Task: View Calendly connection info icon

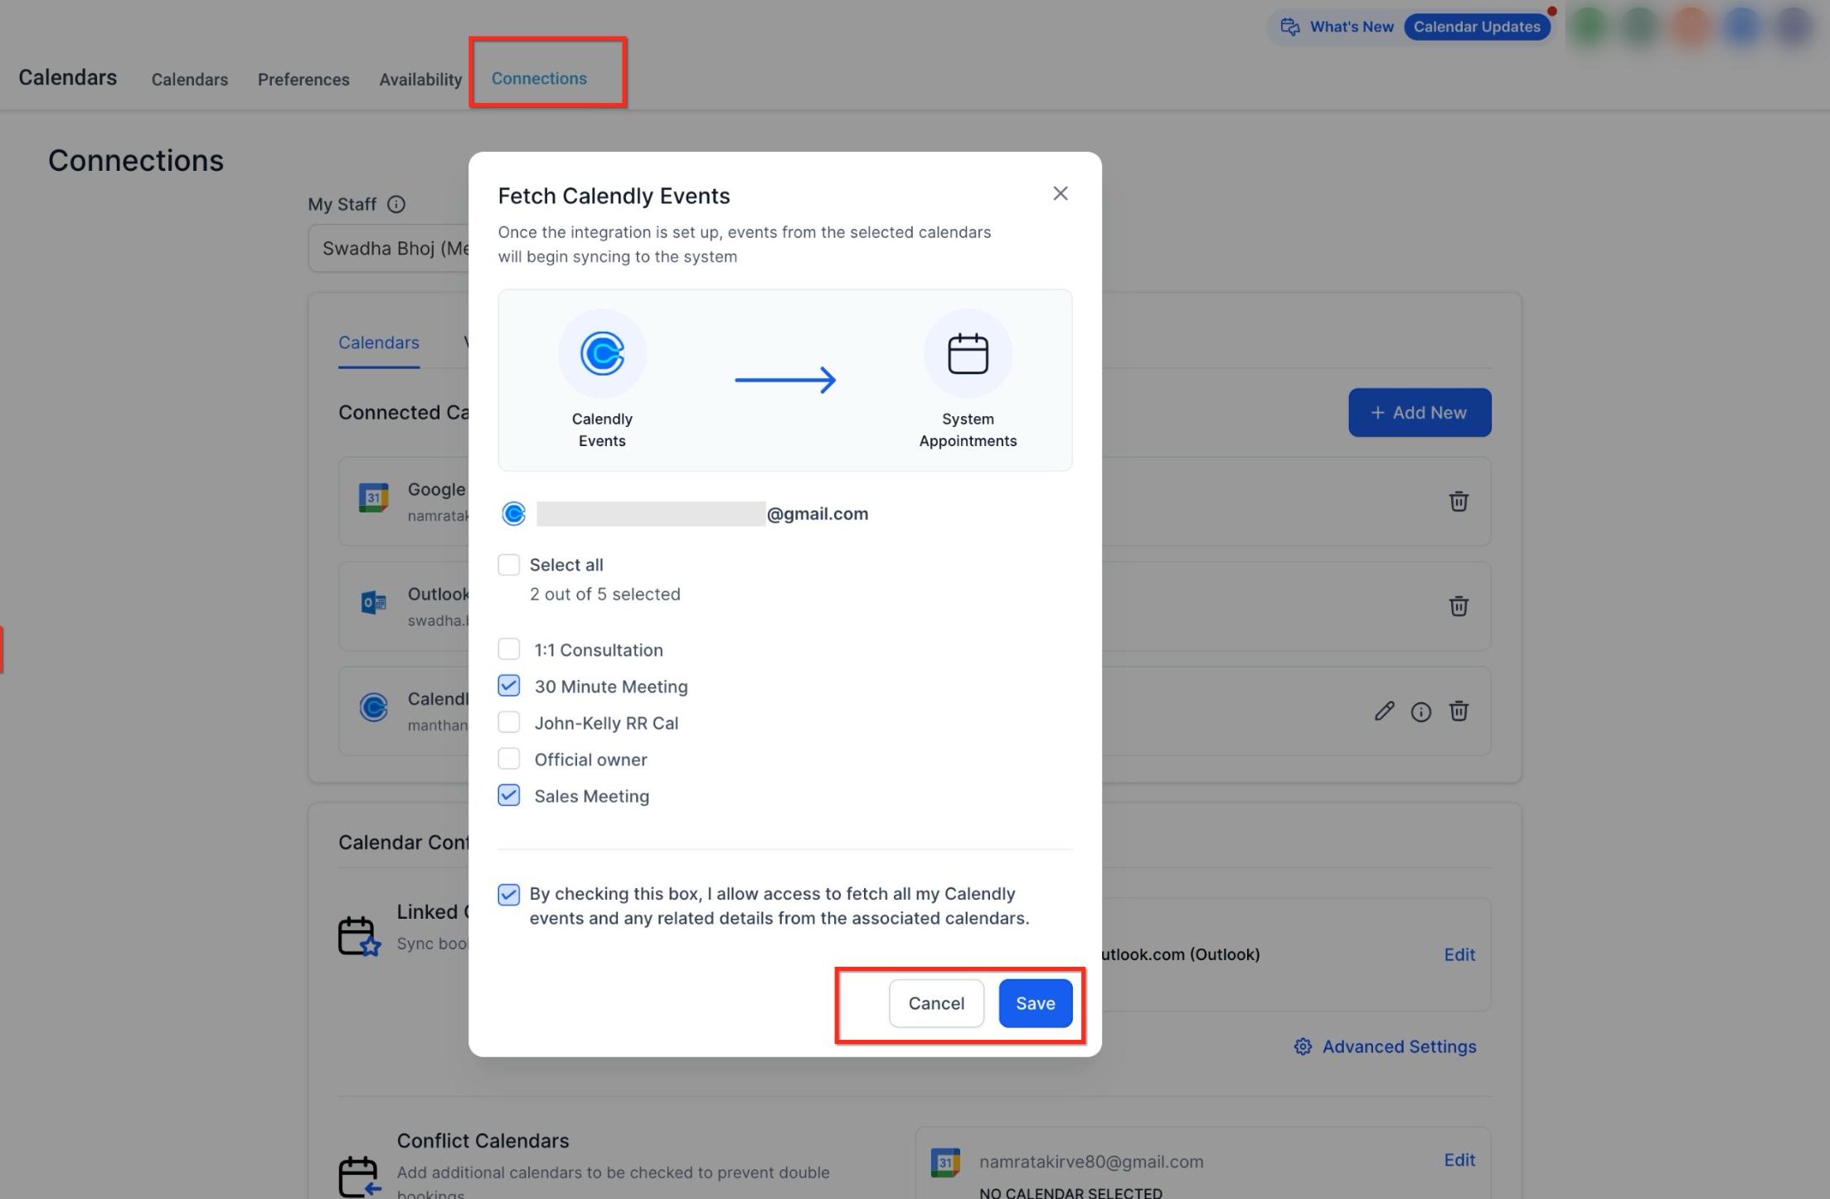Action: click(x=1420, y=711)
